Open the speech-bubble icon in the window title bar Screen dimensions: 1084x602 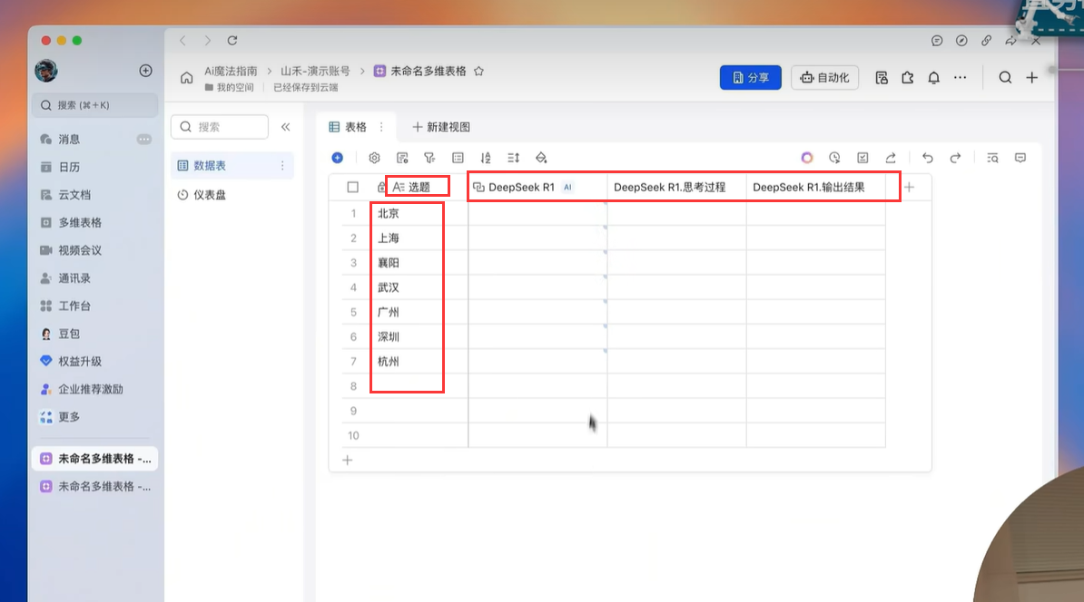click(x=937, y=41)
